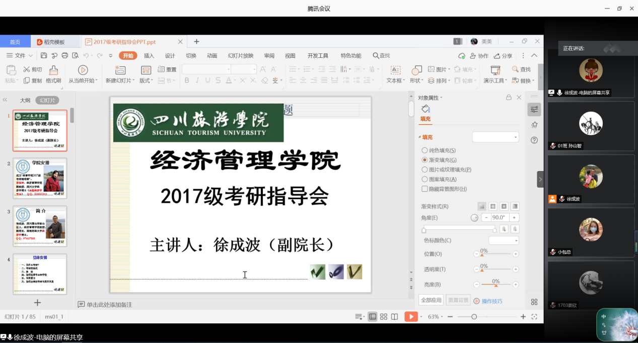Viewport: 638px width, 343px height.
Task: Open Print Preview from quick toolbar
Action: click(75, 55)
